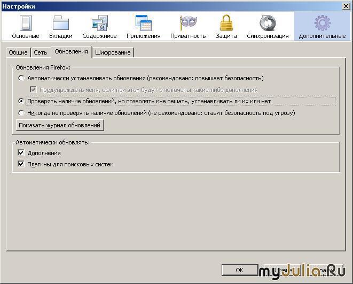Viewport: 353px width, 284px height.
Task: Click Показать журнал обновлений button
Action: pos(60,125)
